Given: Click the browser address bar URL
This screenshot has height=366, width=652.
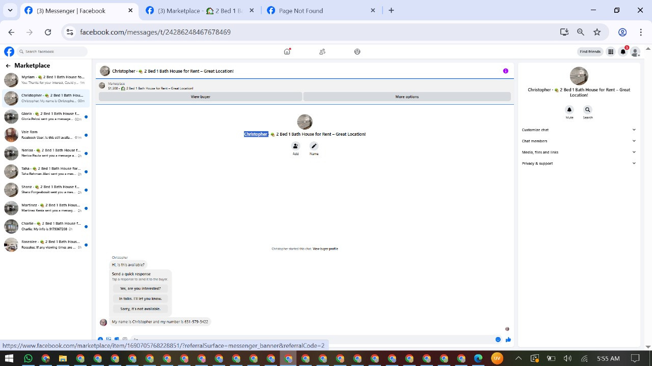Looking at the screenshot, I should pyautogui.click(x=155, y=32).
